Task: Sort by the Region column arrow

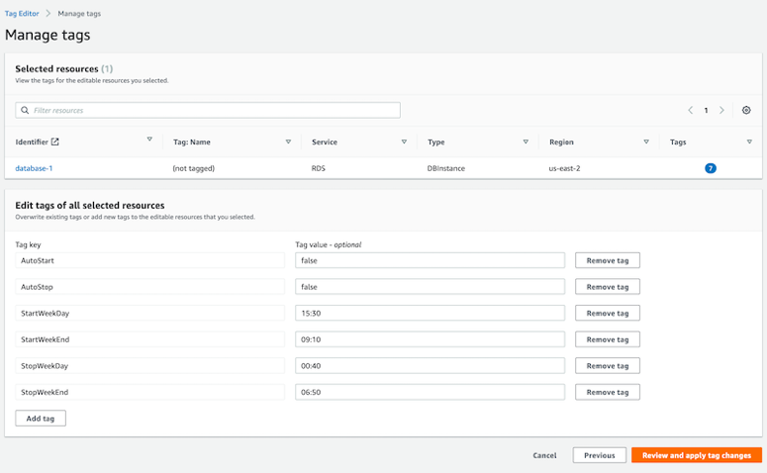Action: pyautogui.click(x=646, y=142)
